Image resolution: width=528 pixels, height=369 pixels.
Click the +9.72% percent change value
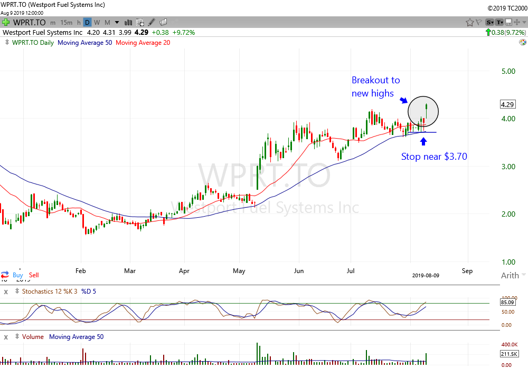(184, 33)
